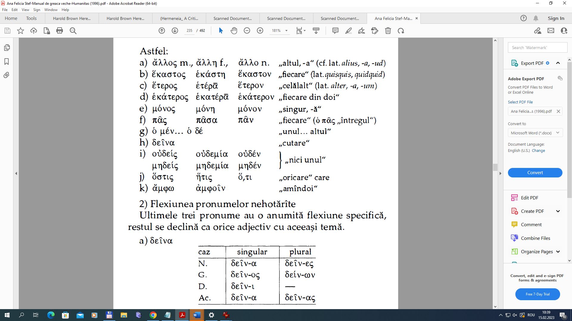This screenshot has width=572, height=321.
Task: Expand Organize Pages options
Action: pyautogui.click(x=558, y=251)
